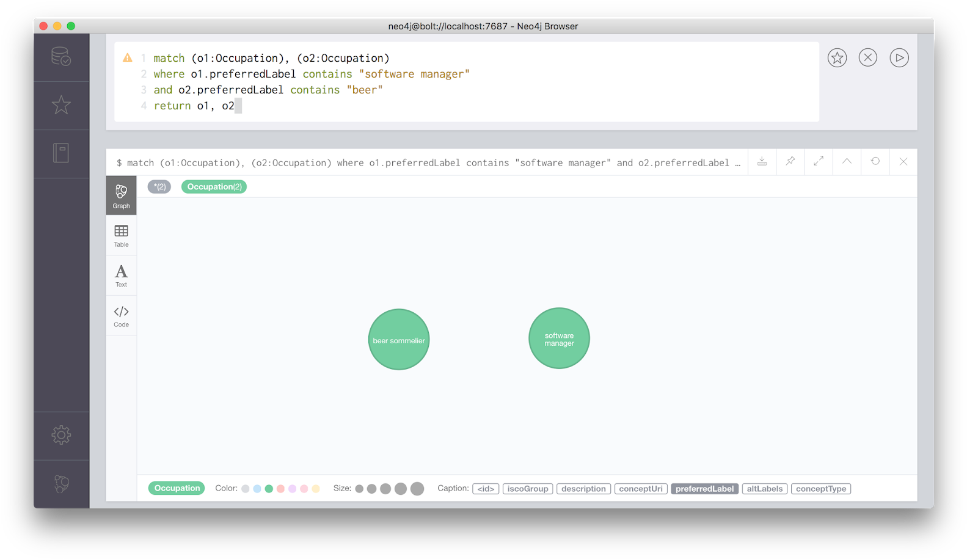Click the "software manager" string in the query

pyautogui.click(x=414, y=74)
